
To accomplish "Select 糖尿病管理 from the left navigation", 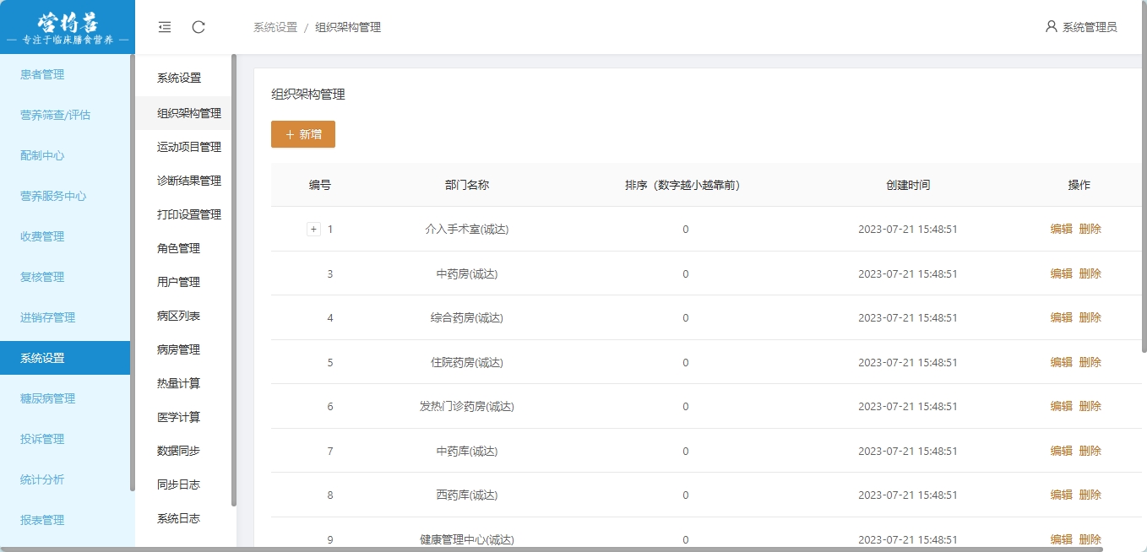I will coord(47,398).
